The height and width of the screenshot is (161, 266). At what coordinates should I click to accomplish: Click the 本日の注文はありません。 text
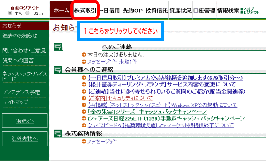tap(116, 55)
